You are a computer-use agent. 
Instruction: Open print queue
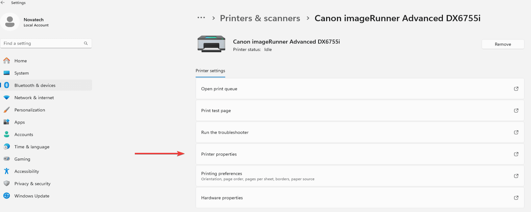(x=360, y=89)
